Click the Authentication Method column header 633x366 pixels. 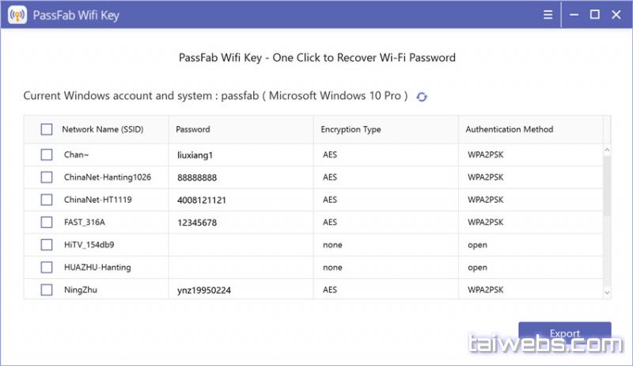click(x=509, y=129)
